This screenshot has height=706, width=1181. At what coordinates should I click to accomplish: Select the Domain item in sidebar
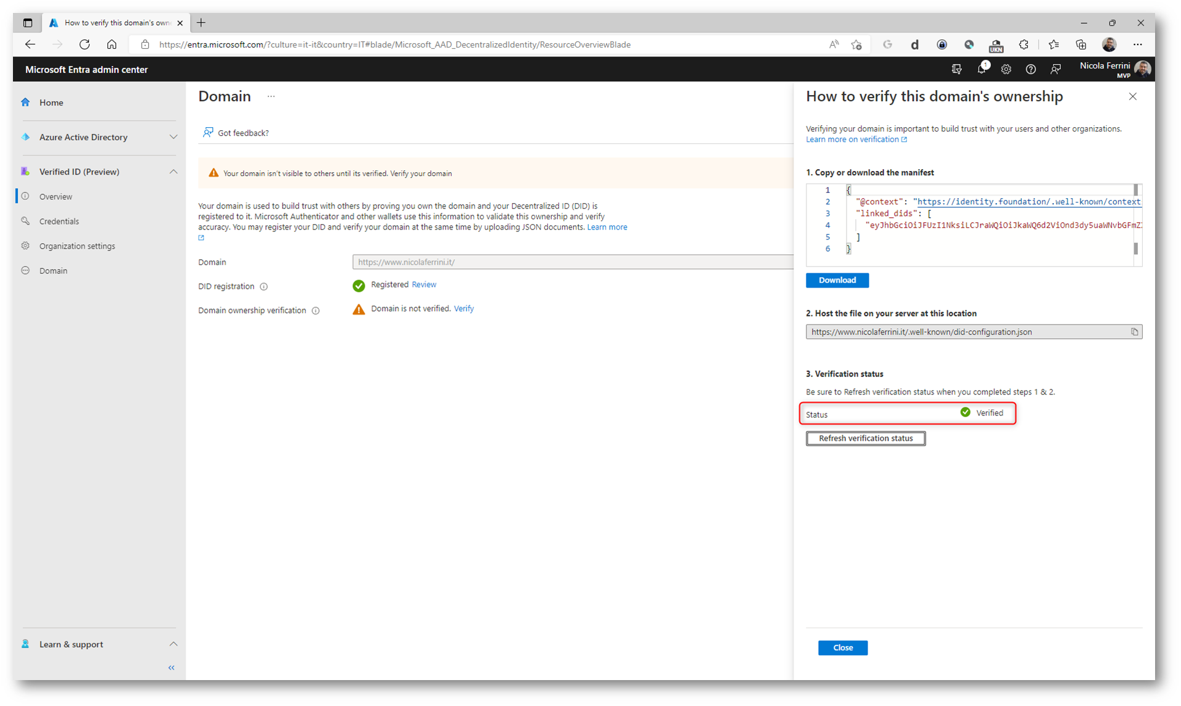(53, 270)
